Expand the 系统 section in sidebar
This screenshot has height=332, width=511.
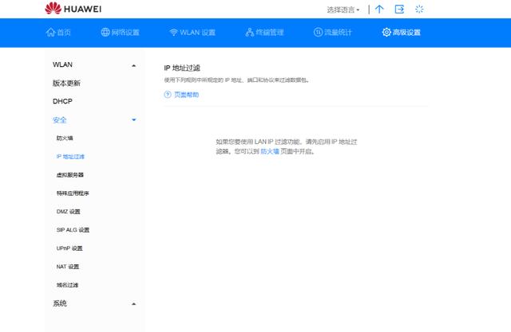coord(133,304)
